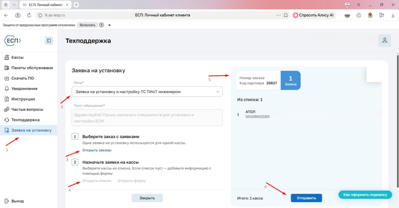Focus the Текст обращения text field
This screenshot has height=208, width=399.
pyautogui.click(x=147, y=118)
